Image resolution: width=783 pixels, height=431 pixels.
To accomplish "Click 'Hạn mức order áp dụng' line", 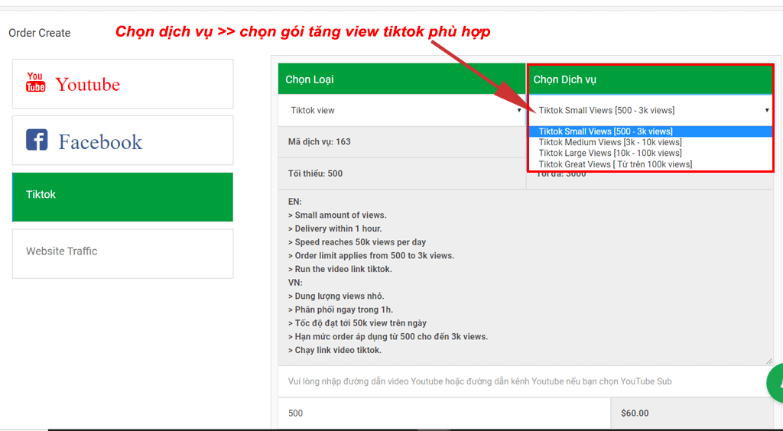I will tap(388, 337).
